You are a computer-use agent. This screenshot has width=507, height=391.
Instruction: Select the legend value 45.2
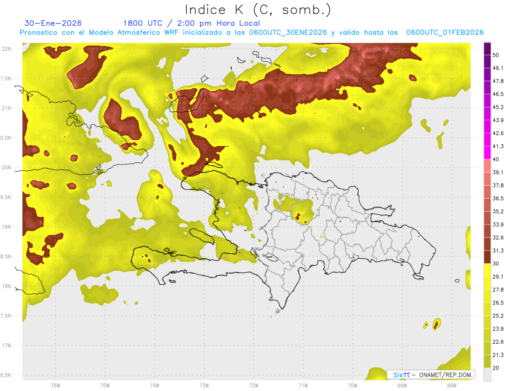pos(498,107)
